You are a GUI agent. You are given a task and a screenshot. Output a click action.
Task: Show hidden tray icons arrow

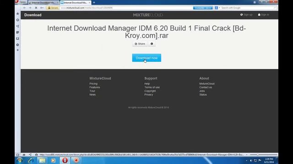point(246,160)
